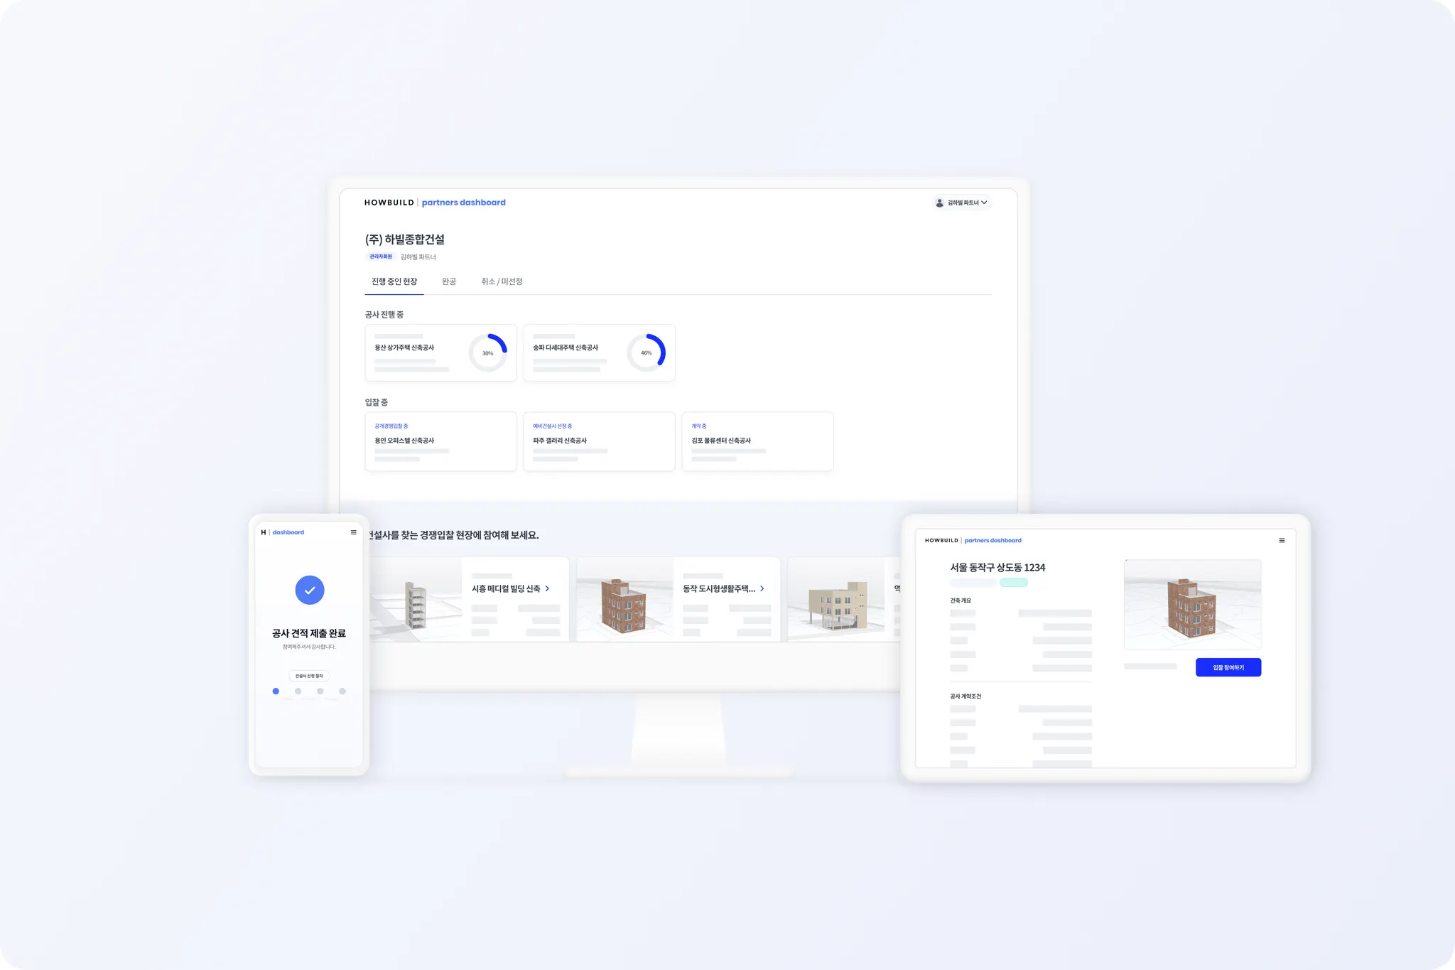The height and width of the screenshot is (970, 1455).
Task: Open the 용인 오피스텔 신축공사 bid card
Action: coord(440,441)
